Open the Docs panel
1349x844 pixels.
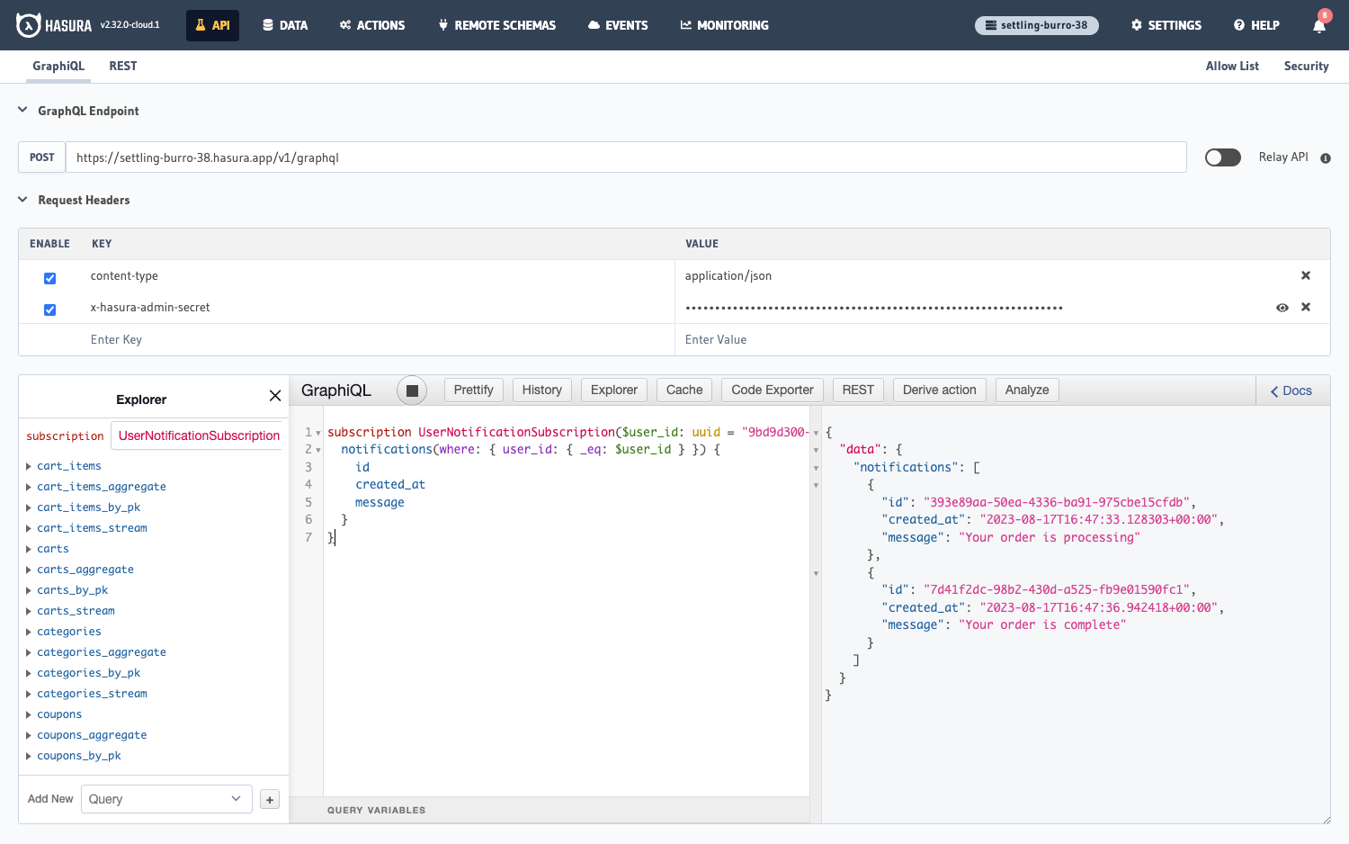click(x=1291, y=390)
